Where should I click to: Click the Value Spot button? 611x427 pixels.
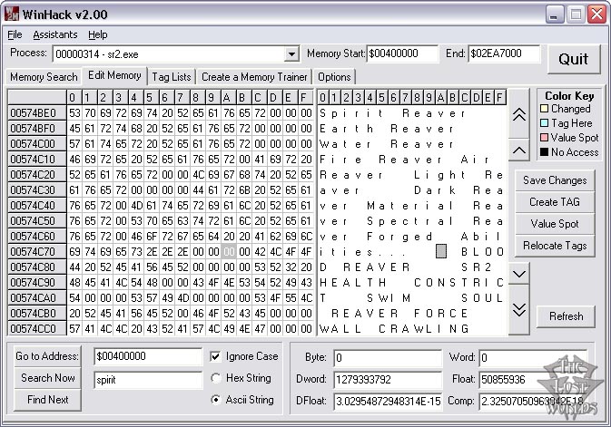[555, 223]
